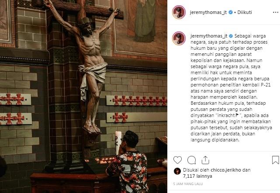The image size is (280, 193).
Task: Toggle the Diikuti following status
Action: coord(245,12)
